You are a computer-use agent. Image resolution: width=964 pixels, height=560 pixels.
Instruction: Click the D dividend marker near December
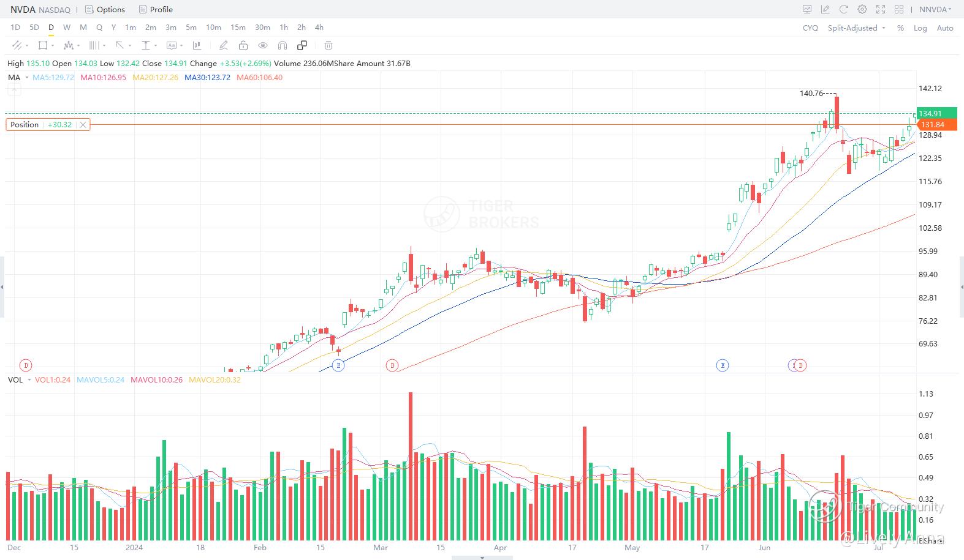pos(26,365)
